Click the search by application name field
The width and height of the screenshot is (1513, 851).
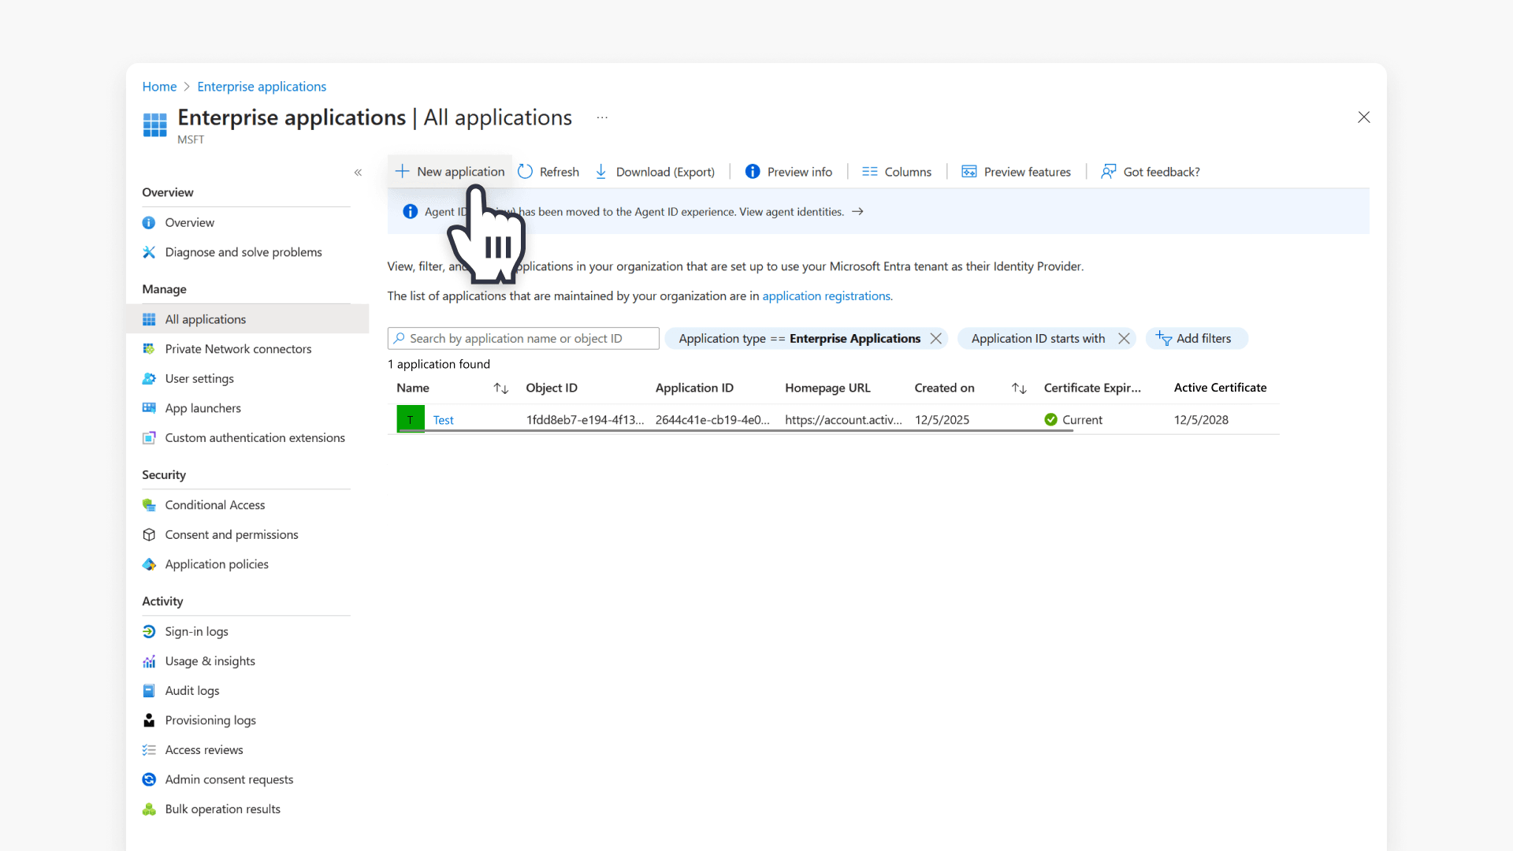click(522, 338)
